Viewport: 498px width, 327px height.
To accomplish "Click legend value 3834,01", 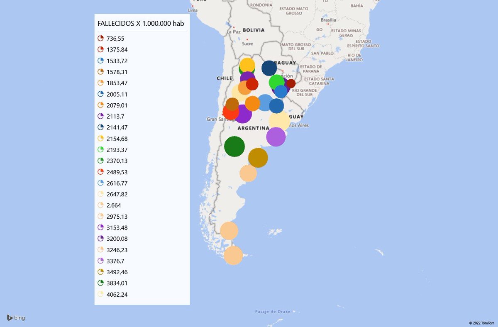I will (117, 283).
